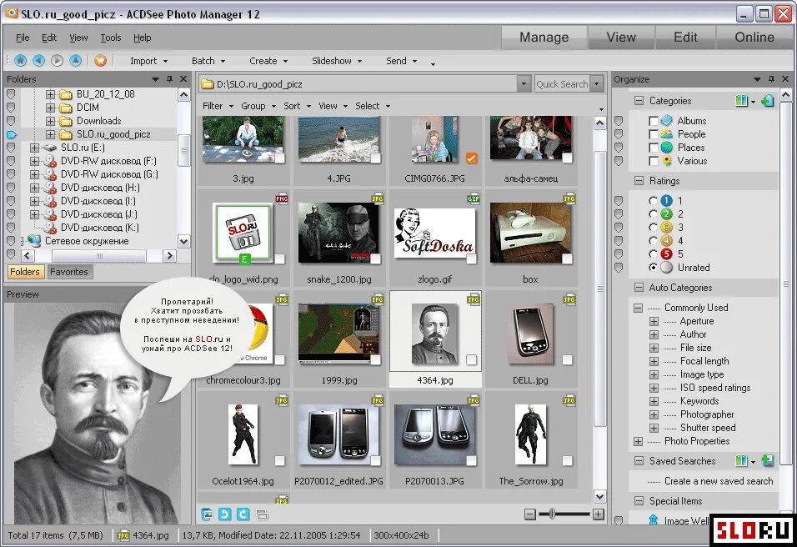Click Create a new saved search

(x=719, y=481)
